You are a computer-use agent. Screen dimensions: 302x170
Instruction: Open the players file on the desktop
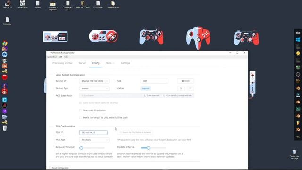[38, 4]
